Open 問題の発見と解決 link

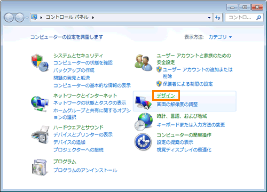click(72, 78)
